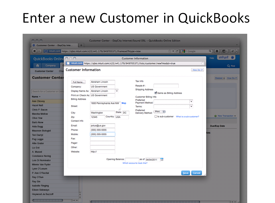
Task: Open the Map link beside Street
Action: tap(124, 103)
